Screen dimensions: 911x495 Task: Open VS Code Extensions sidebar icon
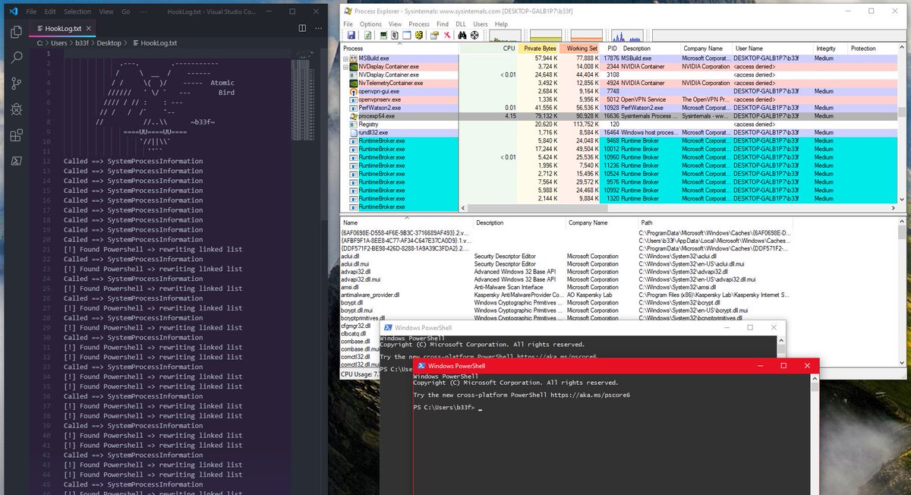coord(17,136)
